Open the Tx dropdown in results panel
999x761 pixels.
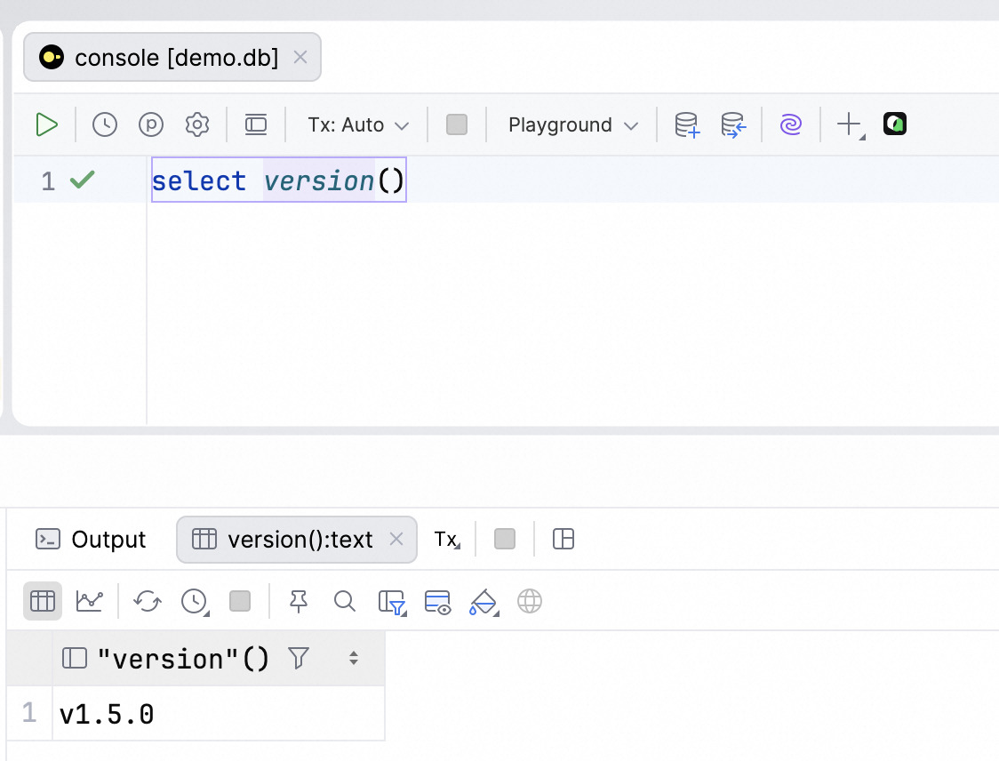tap(447, 540)
